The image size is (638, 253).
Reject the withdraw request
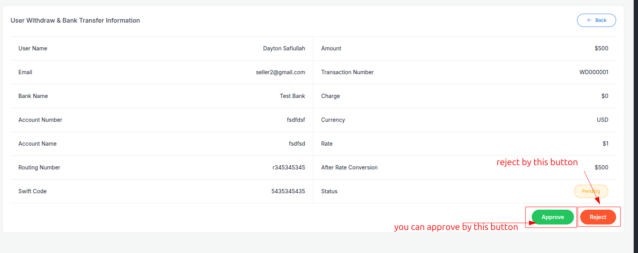598,217
